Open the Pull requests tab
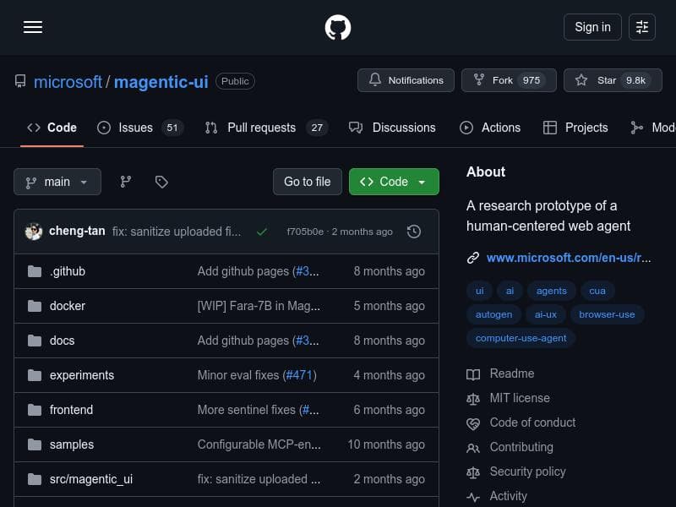The height and width of the screenshot is (507, 676). coord(266,128)
